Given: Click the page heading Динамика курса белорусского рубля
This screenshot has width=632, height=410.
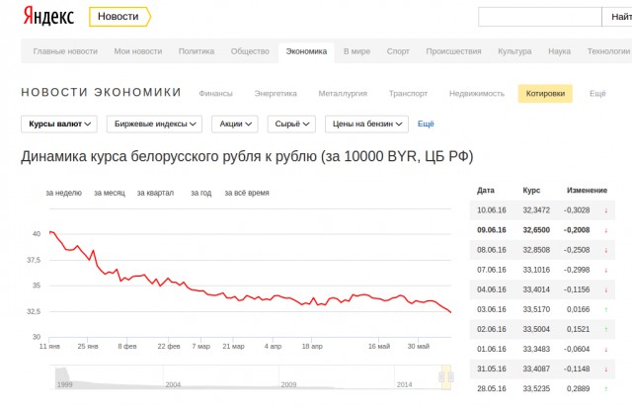Looking at the screenshot, I should pos(247,156).
